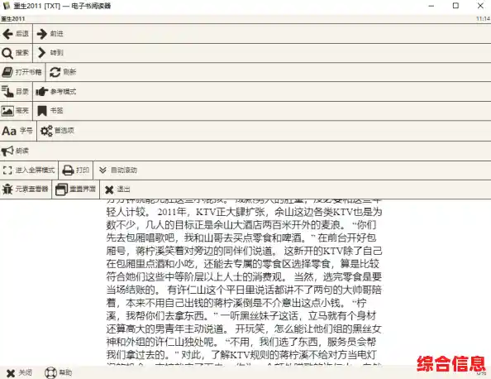
Task: Enter full screen via 进入全屏模式
Action: pos(29,170)
